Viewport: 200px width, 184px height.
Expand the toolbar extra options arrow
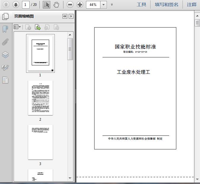pos(112,5)
